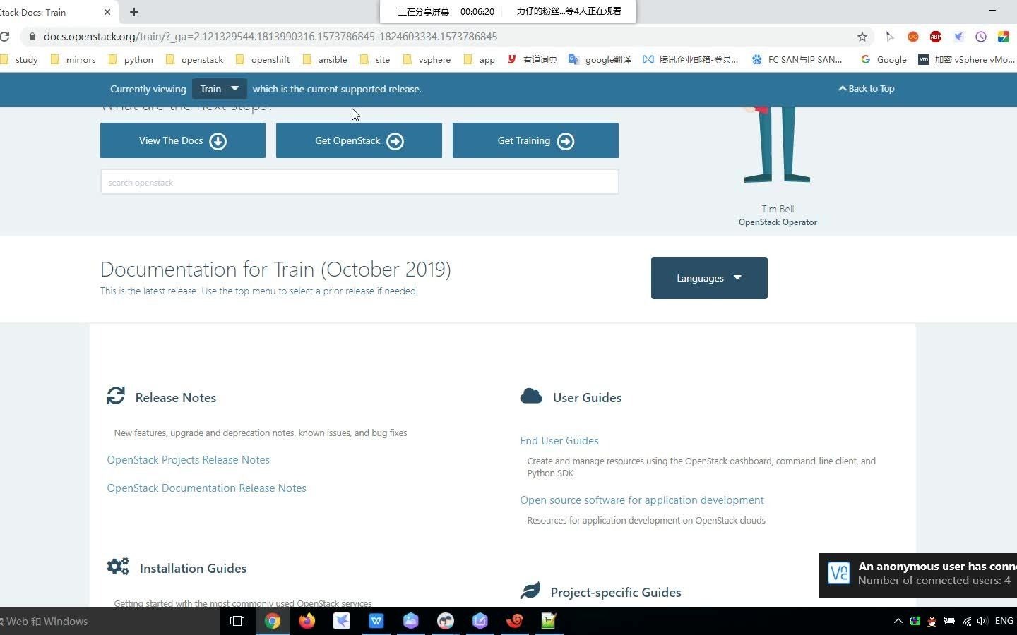Click the address bar URL

tap(270, 37)
